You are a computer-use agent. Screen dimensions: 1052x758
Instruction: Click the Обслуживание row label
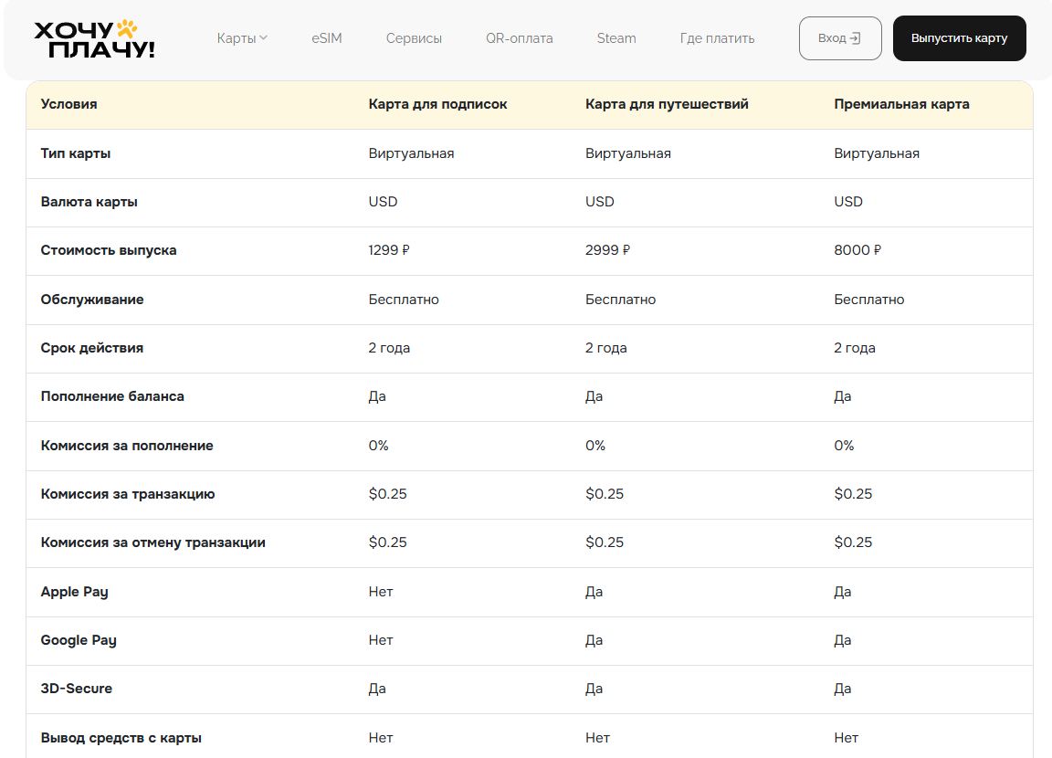pos(92,300)
